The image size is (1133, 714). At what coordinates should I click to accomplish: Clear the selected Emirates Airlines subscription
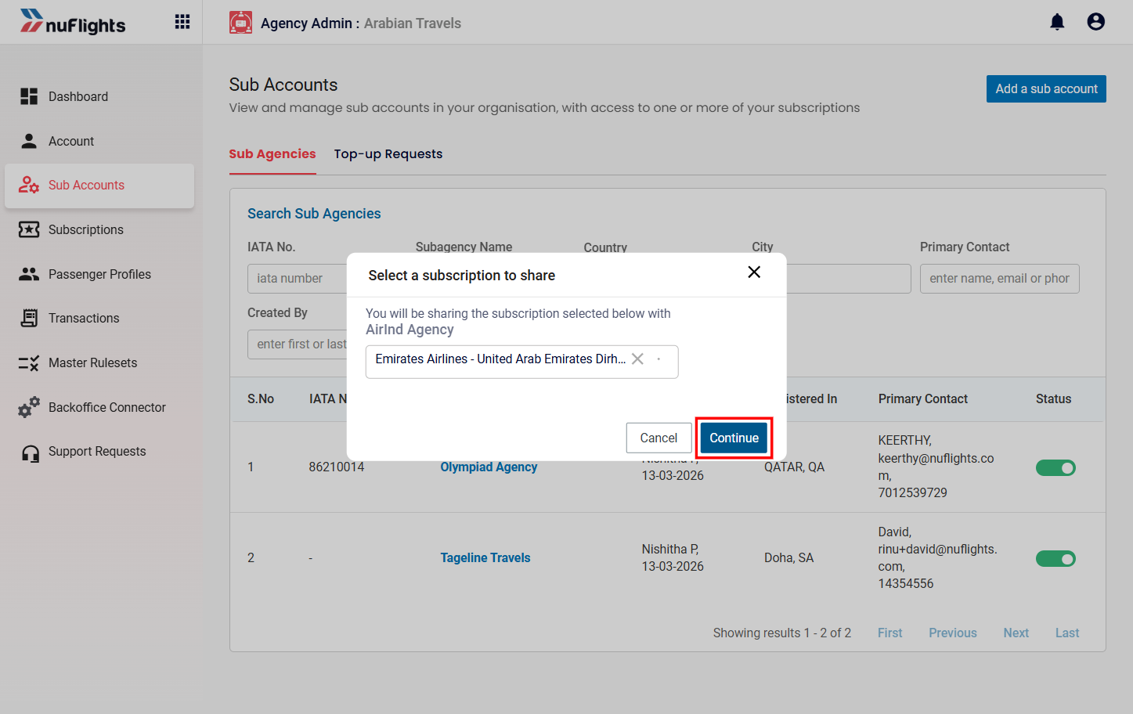pos(637,359)
